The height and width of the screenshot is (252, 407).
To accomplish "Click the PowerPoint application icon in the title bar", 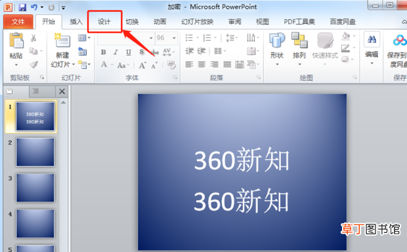I will (x=8, y=7).
